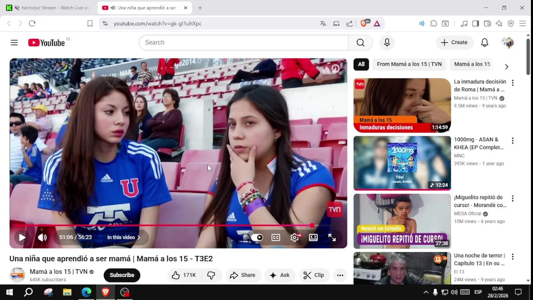Switch to hectorjvz Stream browser tab
533x300 pixels.
click(50, 8)
